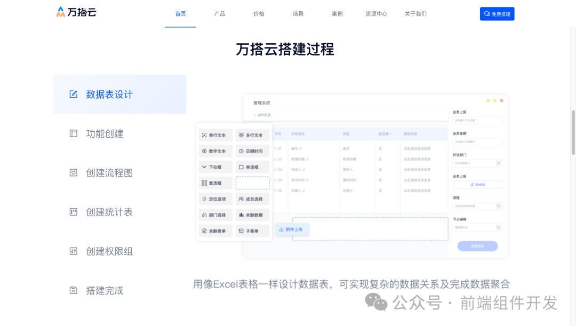Viewport: 576px width, 326px height.
Task: Add a 关联数据 field
Action: point(252,214)
